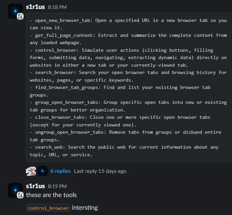Click the s1r1us avatar on the 8:19 PM message
The height and width of the screenshot is (215, 232).
pyautogui.click(x=15, y=189)
